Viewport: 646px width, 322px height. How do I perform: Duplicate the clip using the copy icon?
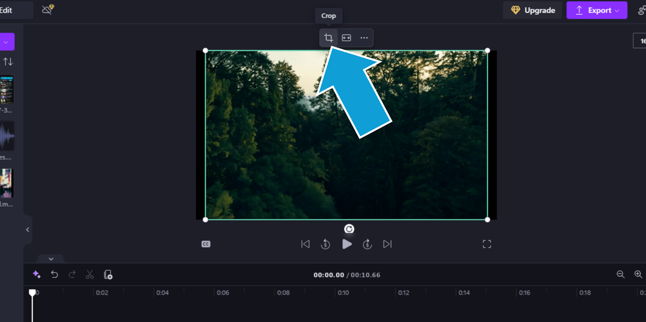click(x=108, y=275)
